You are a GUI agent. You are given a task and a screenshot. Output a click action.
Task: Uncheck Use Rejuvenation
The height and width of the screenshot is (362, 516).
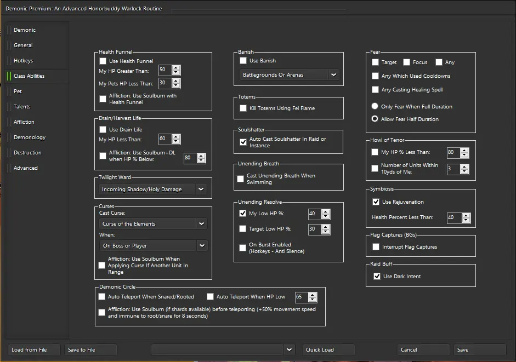coord(376,202)
